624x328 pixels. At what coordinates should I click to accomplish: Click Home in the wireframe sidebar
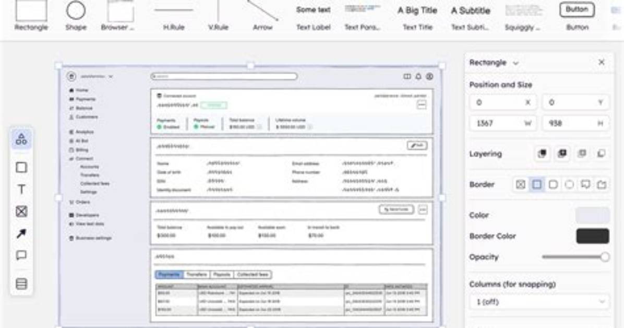point(79,90)
